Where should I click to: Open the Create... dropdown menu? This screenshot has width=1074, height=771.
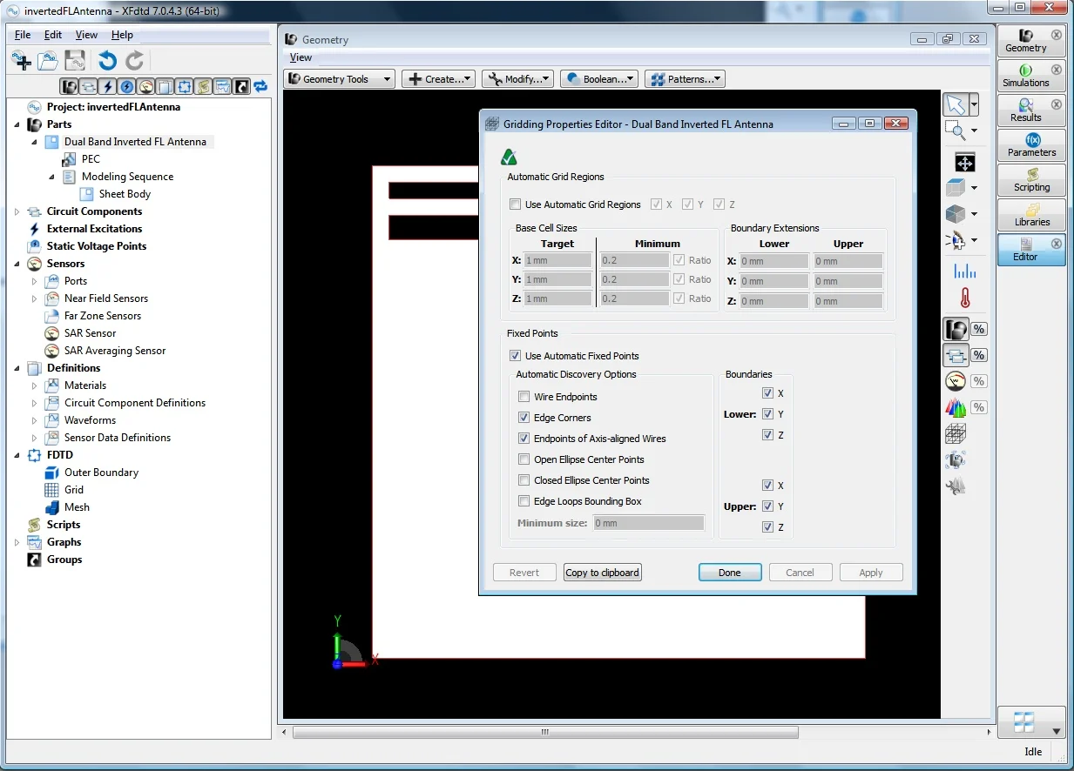(x=437, y=79)
